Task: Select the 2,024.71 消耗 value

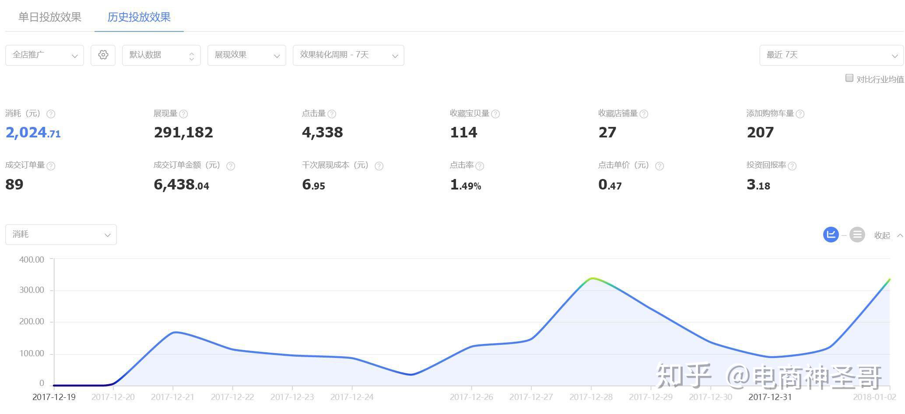Action: pyautogui.click(x=33, y=133)
